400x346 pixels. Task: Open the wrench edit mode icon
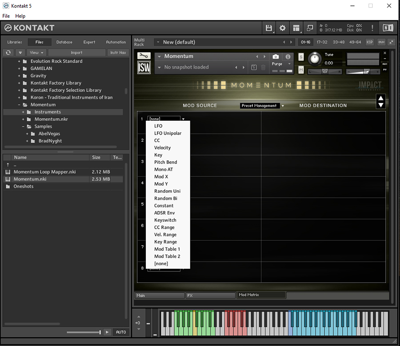(144, 56)
